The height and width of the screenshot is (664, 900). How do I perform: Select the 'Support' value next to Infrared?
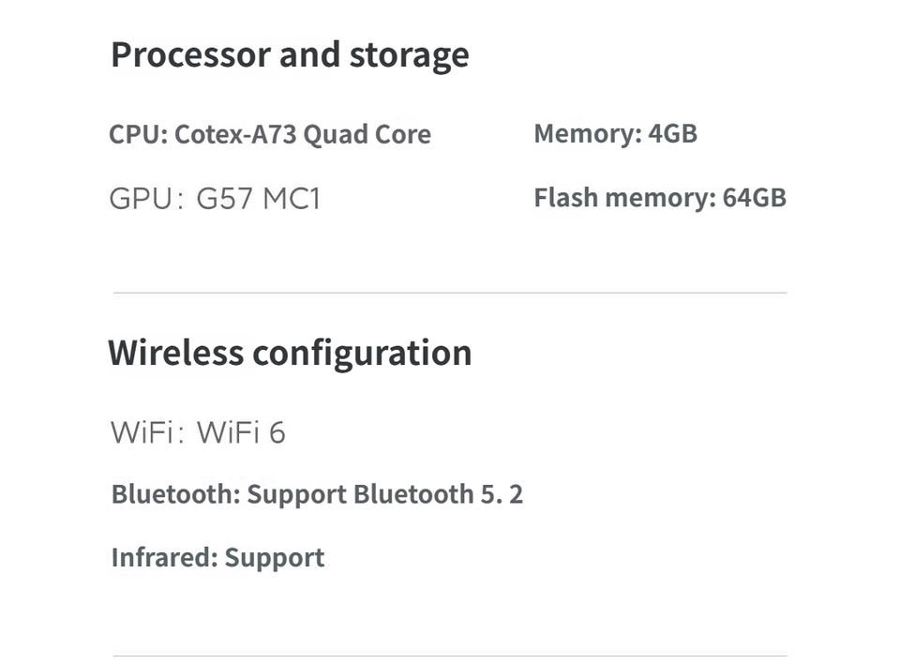(x=275, y=558)
